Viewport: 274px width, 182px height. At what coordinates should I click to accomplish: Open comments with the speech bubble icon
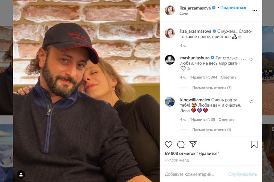click(x=181, y=145)
